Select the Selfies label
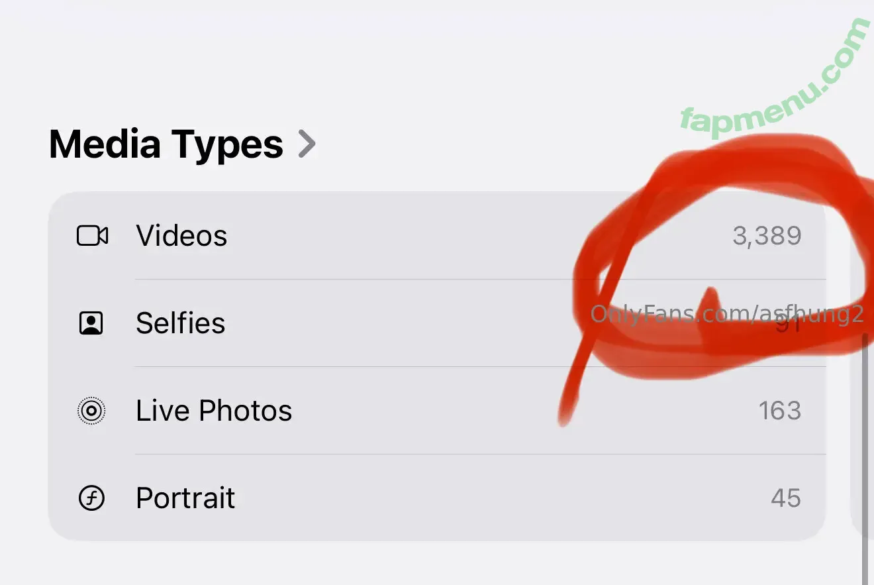874x585 pixels. click(x=180, y=323)
